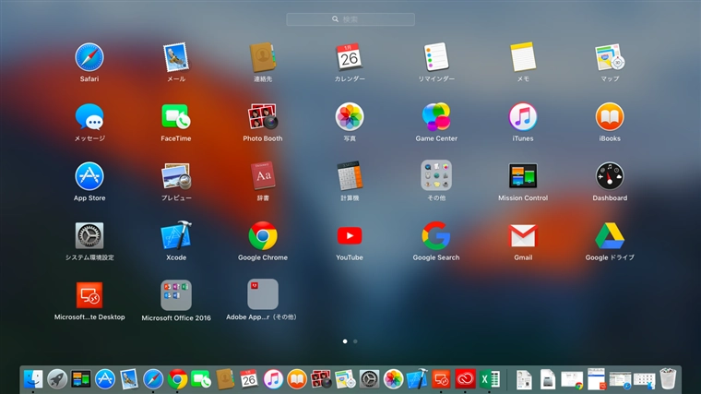Expand the Microsoft Office 2016 folder
The height and width of the screenshot is (394, 701).
(x=176, y=295)
